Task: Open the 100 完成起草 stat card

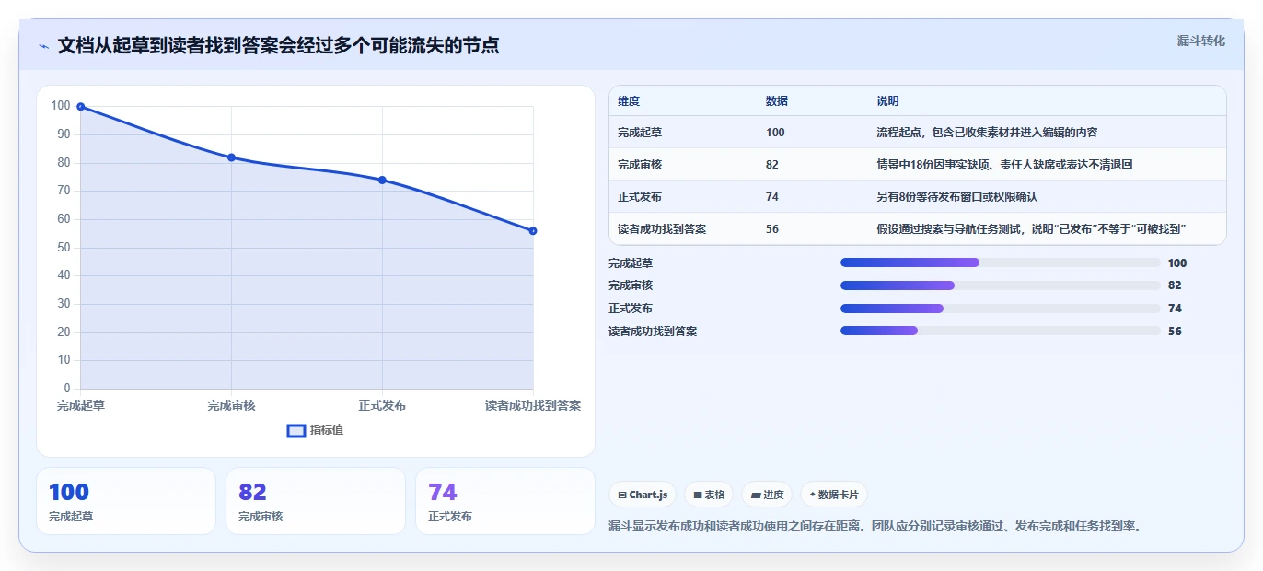Action: coord(126,501)
